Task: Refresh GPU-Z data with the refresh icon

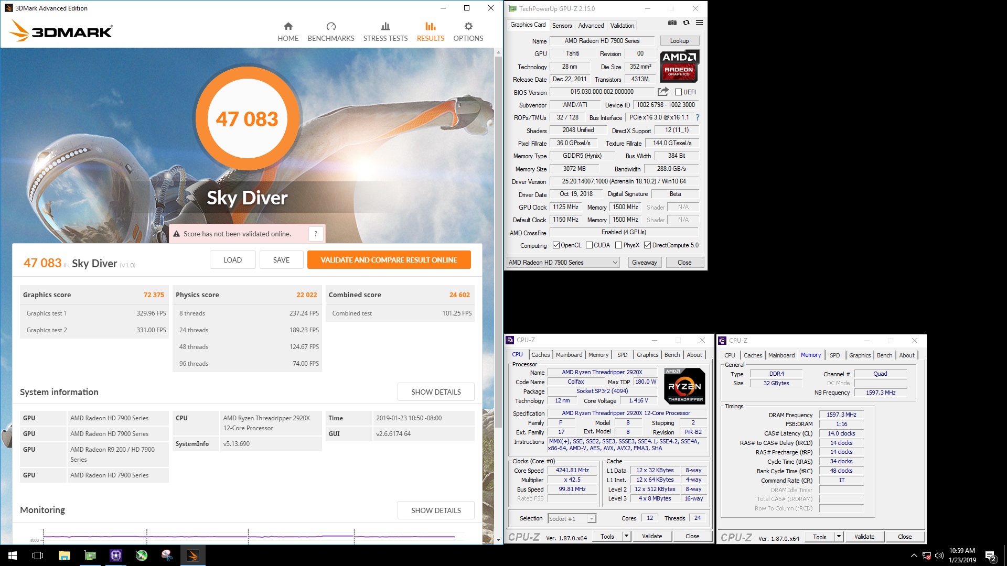Action: coord(686,23)
